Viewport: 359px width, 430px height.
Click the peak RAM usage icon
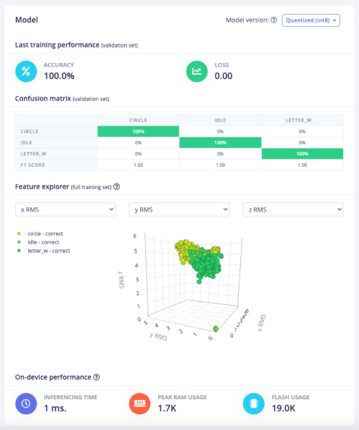140,403
